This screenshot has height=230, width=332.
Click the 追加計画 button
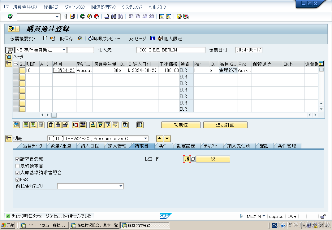pos(225,125)
